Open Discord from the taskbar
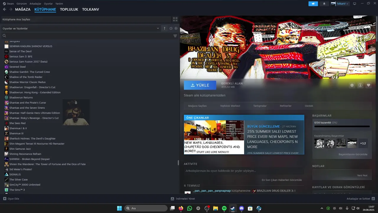378x213 pixels. tap(242, 208)
